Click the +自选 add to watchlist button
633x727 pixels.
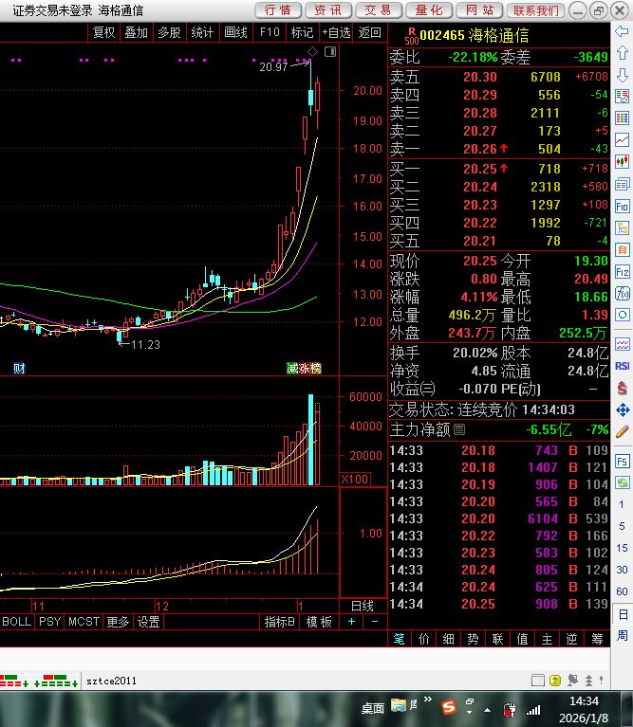point(337,32)
